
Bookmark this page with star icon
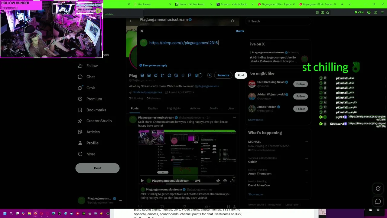(x=327, y=12)
